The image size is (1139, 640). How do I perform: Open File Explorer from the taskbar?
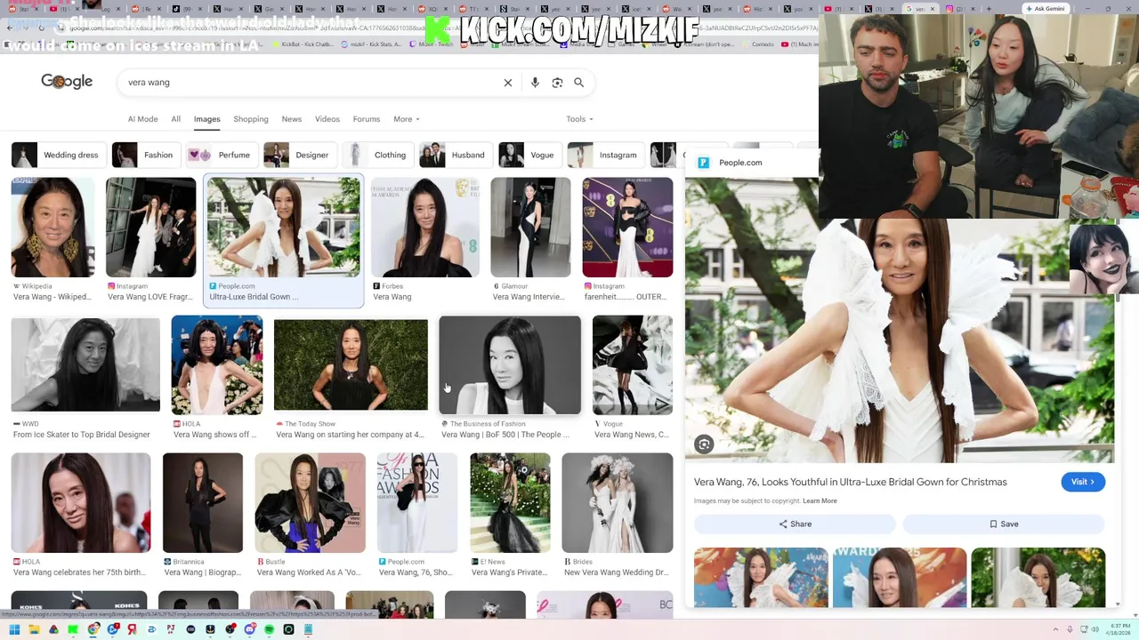click(x=34, y=629)
